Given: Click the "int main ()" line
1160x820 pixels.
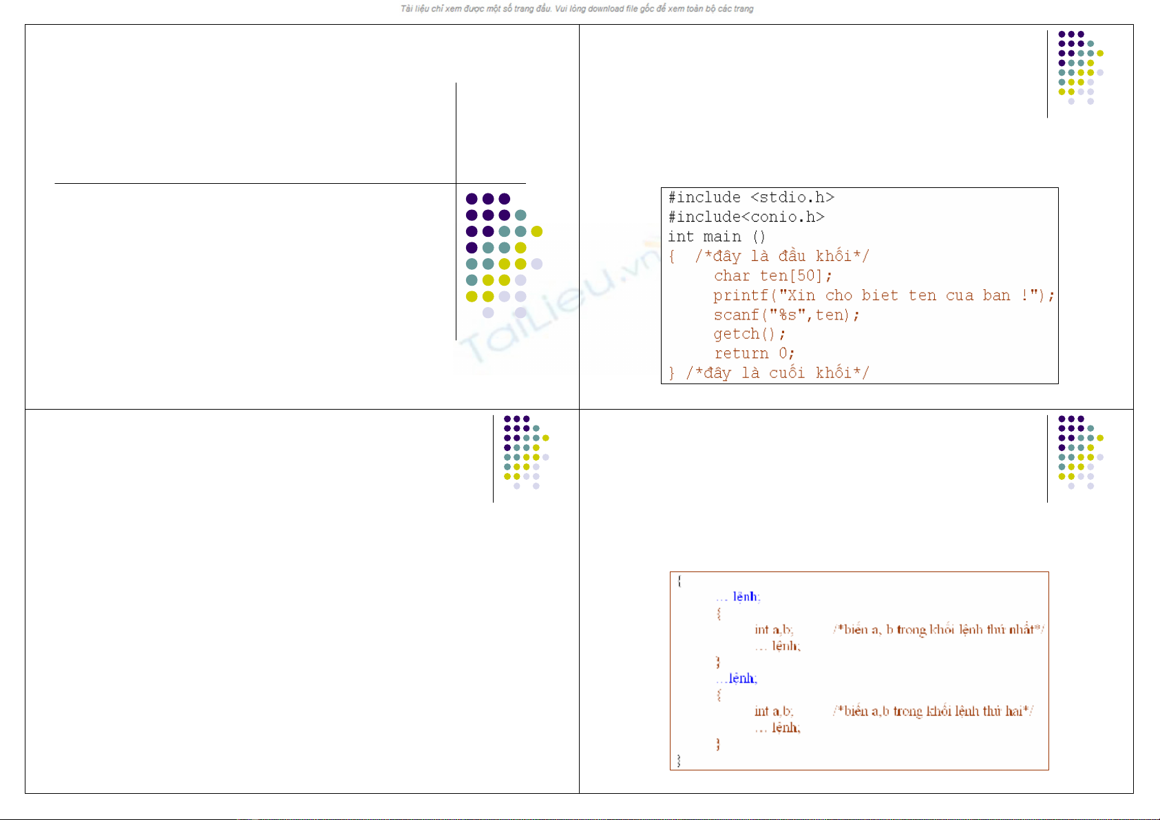Looking at the screenshot, I should 716,237.
